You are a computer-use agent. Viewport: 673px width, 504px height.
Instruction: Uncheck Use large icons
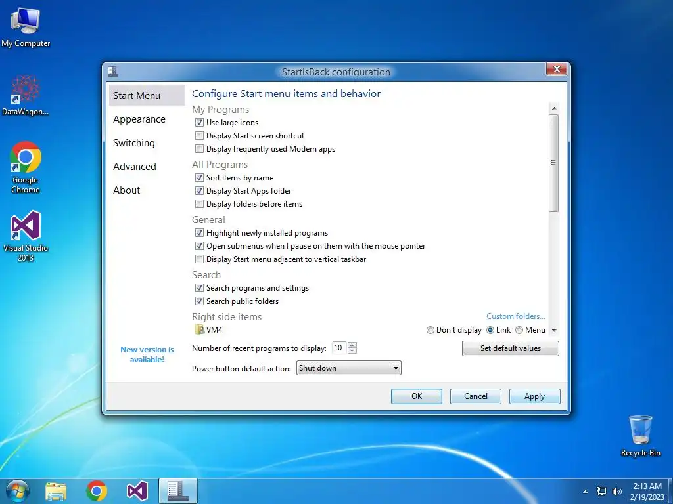[199, 123]
